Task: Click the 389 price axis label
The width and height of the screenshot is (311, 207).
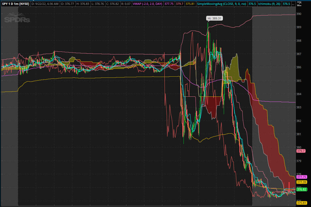Action: [299, 27]
